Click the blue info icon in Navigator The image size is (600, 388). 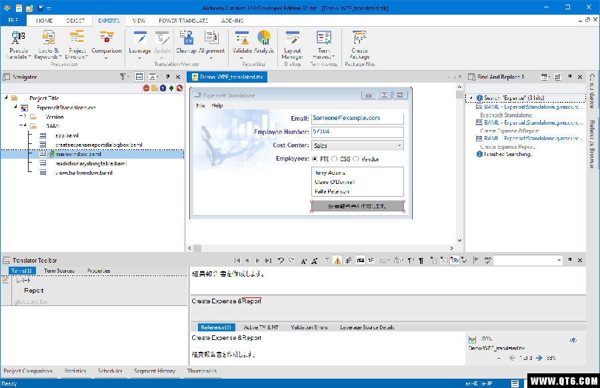click(x=163, y=89)
